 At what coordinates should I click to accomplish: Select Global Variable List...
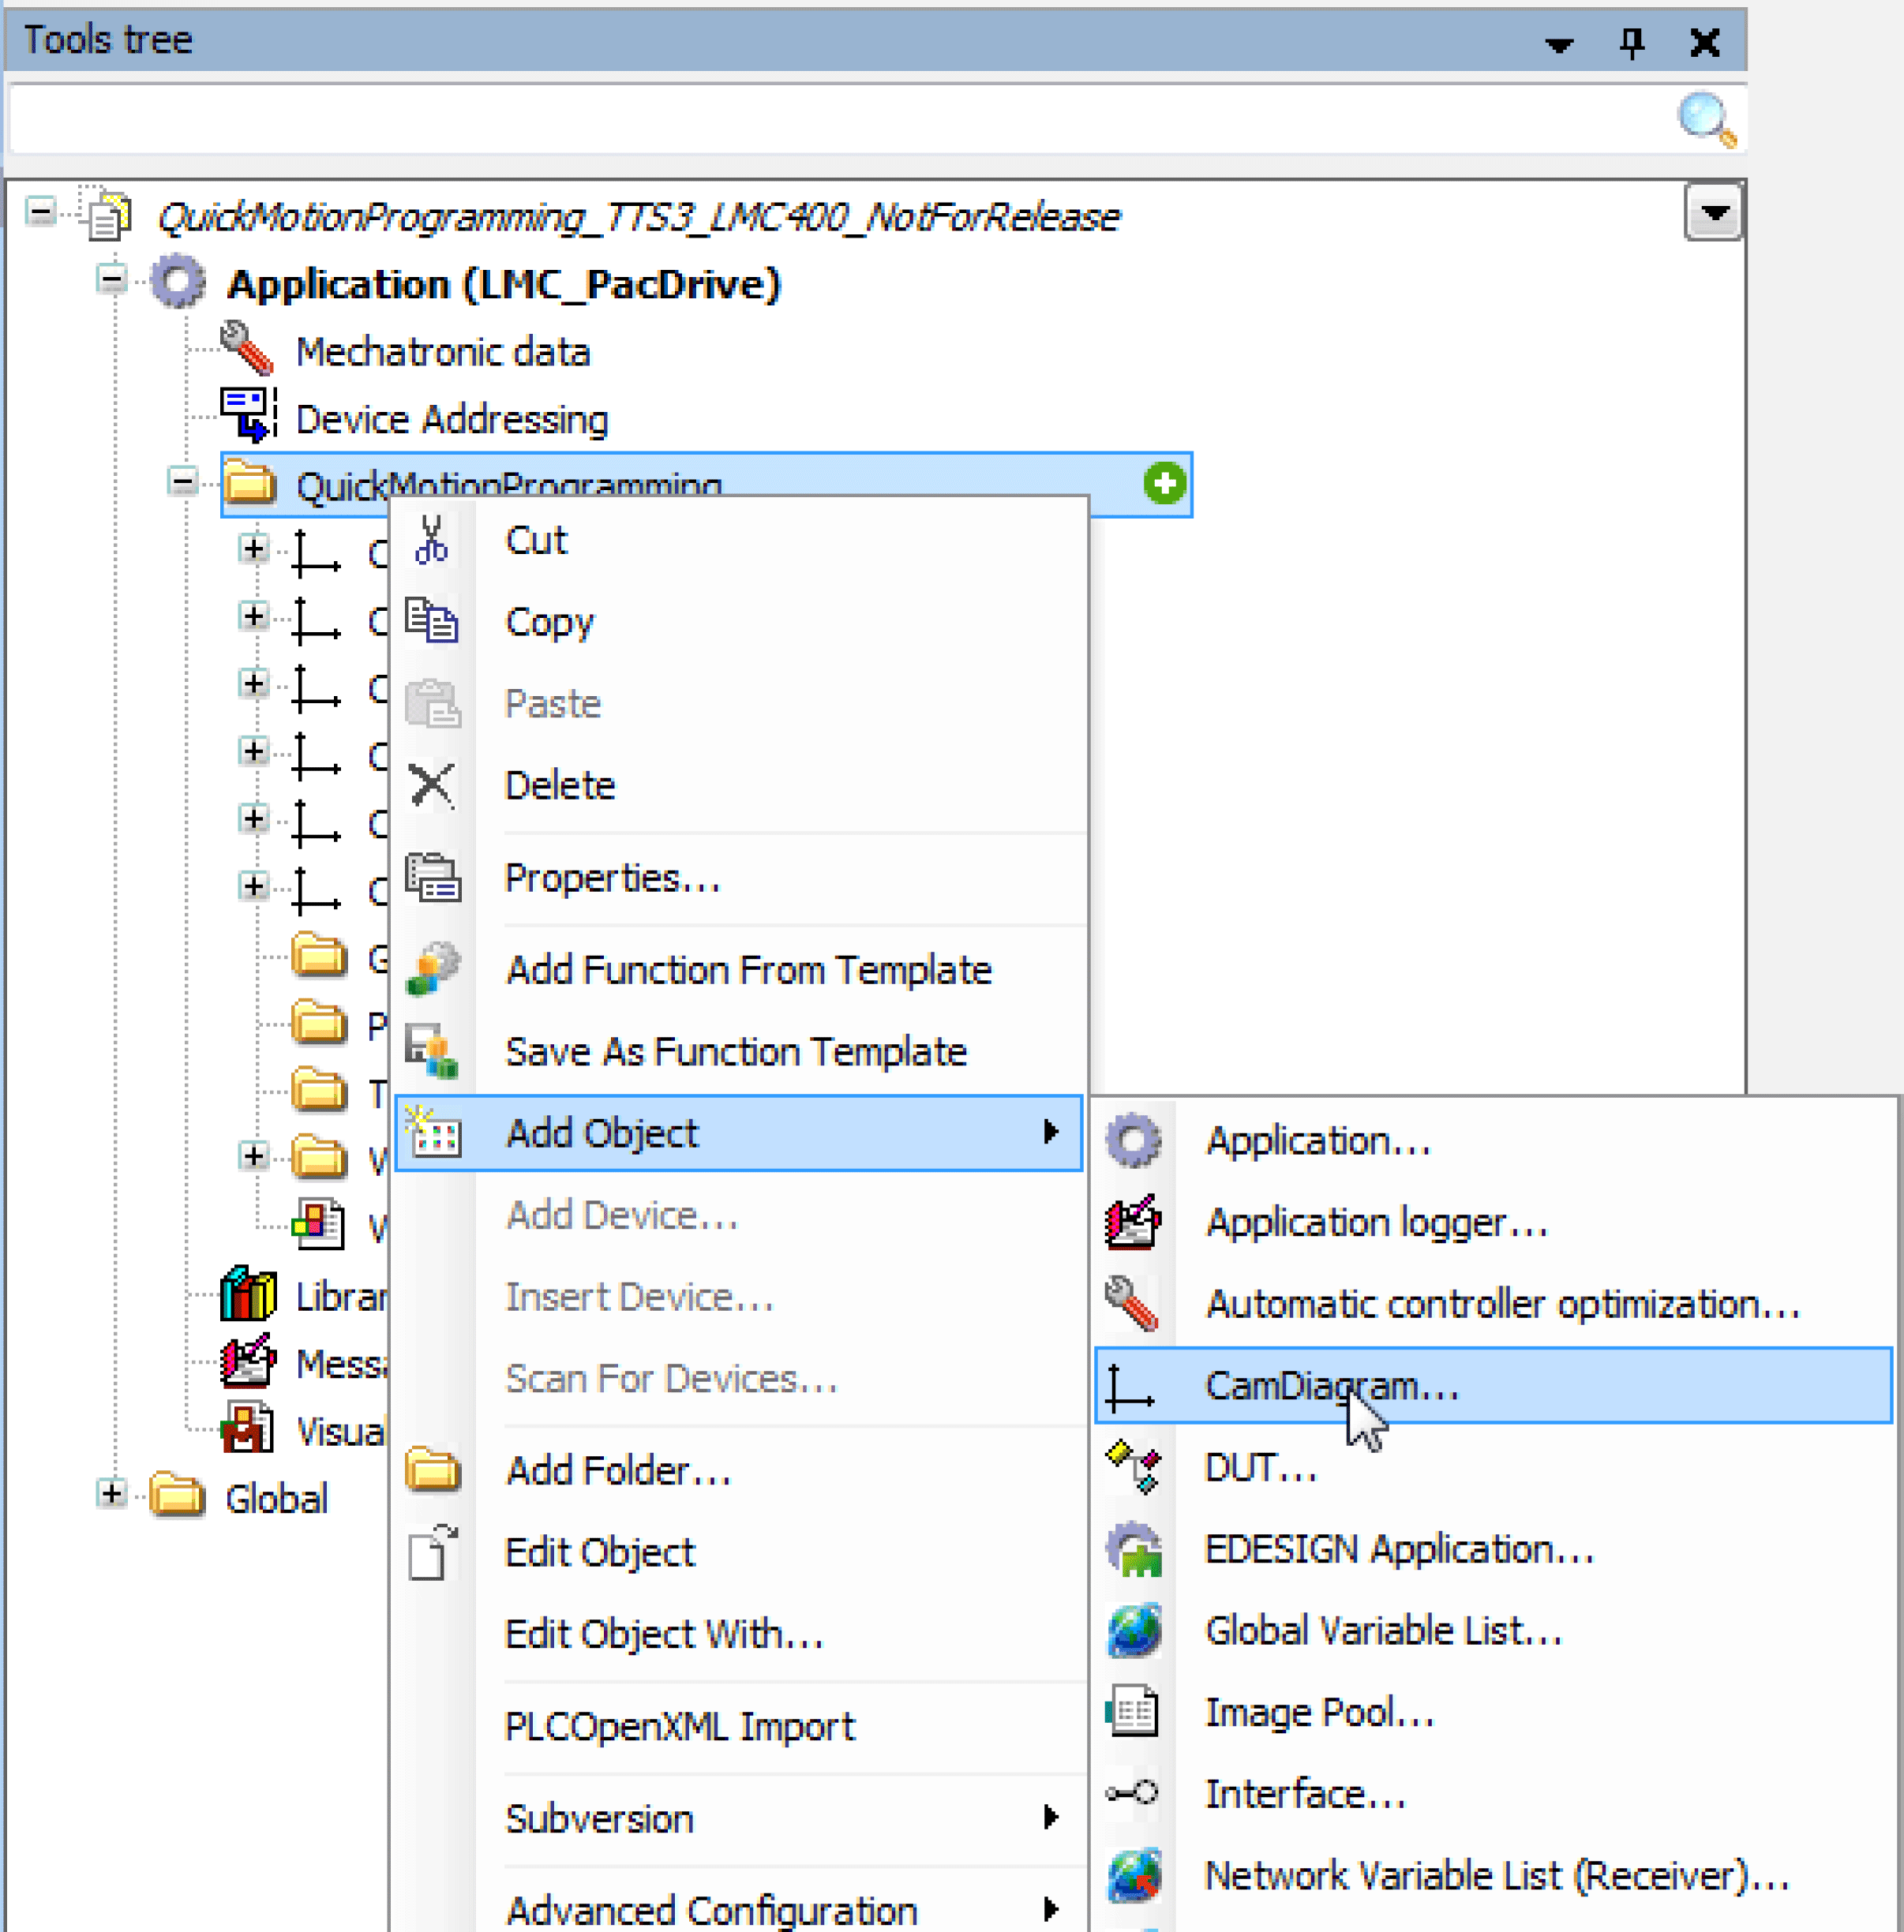pos(1494,1632)
